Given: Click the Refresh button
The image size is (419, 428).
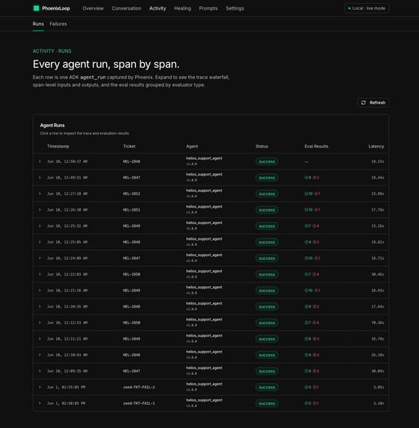Looking at the screenshot, I should (373, 102).
